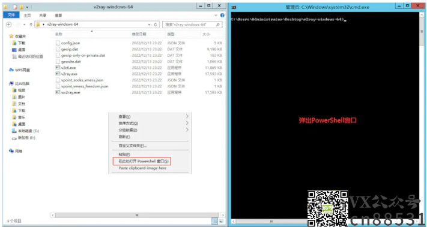Click the wv2ray.exe application icon
The image size is (427, 227).
(58, 92)
